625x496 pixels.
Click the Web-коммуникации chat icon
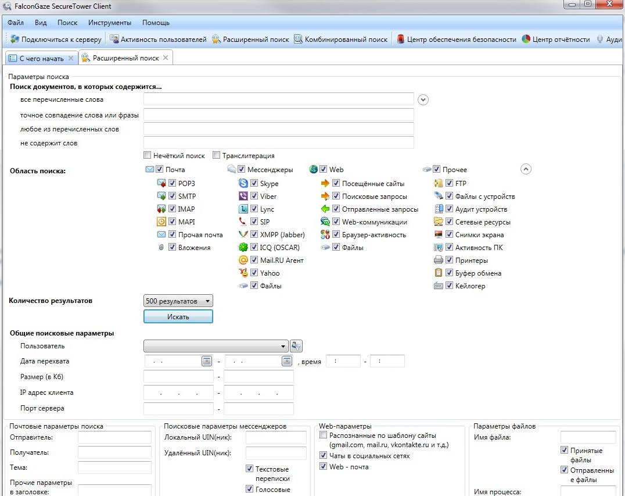(325, 222)
